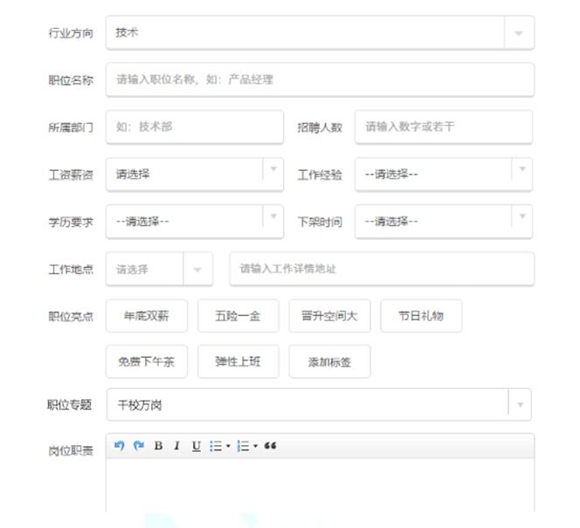Click the 添加标签 button

tap(329, 362)
